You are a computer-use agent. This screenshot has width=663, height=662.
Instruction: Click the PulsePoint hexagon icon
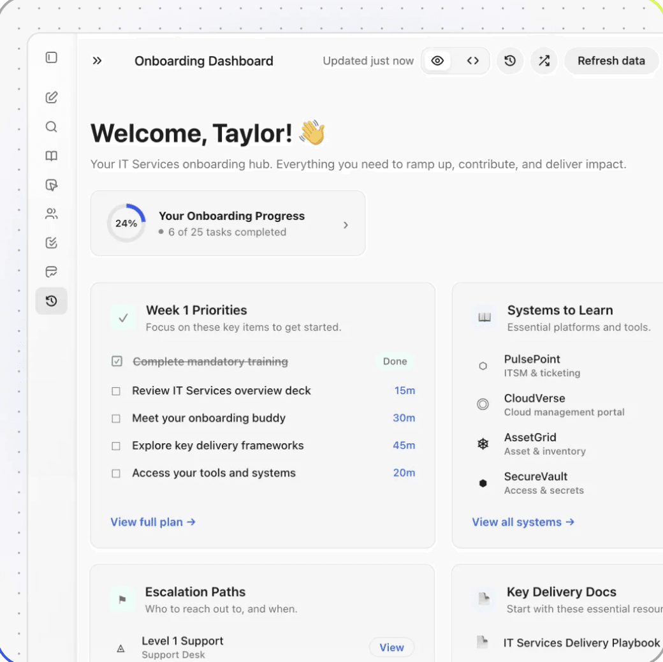click(x=483, y=366)
